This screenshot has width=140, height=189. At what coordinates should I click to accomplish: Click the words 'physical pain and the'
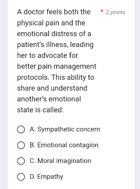click(51, 23)
